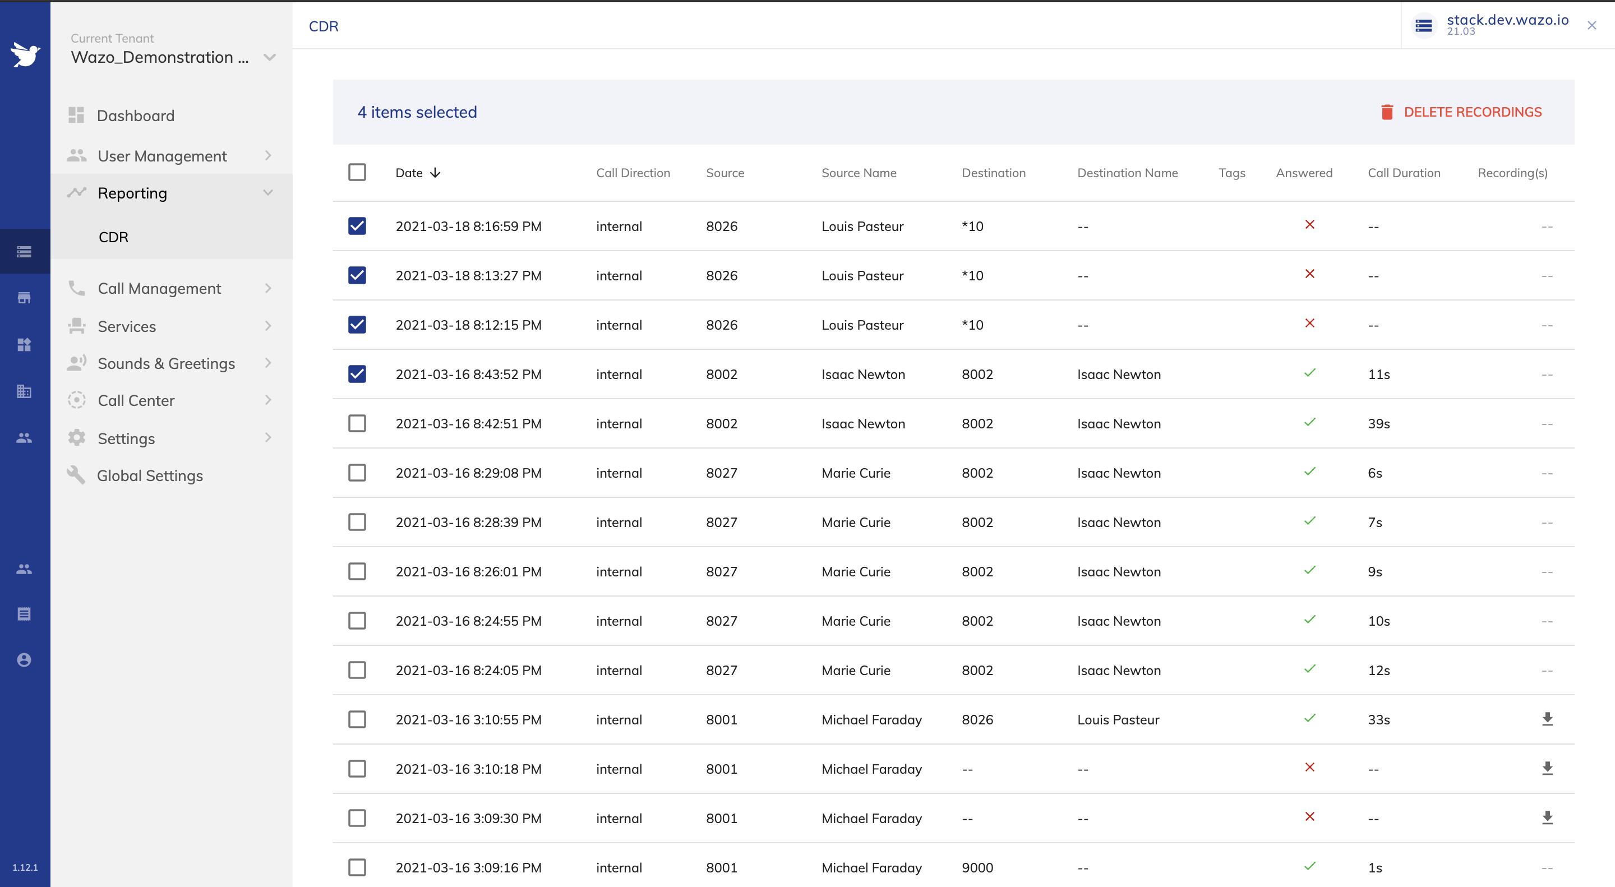Click DELETE RECORDINGS button text

pyautogui.click(x=1473, y=112)
